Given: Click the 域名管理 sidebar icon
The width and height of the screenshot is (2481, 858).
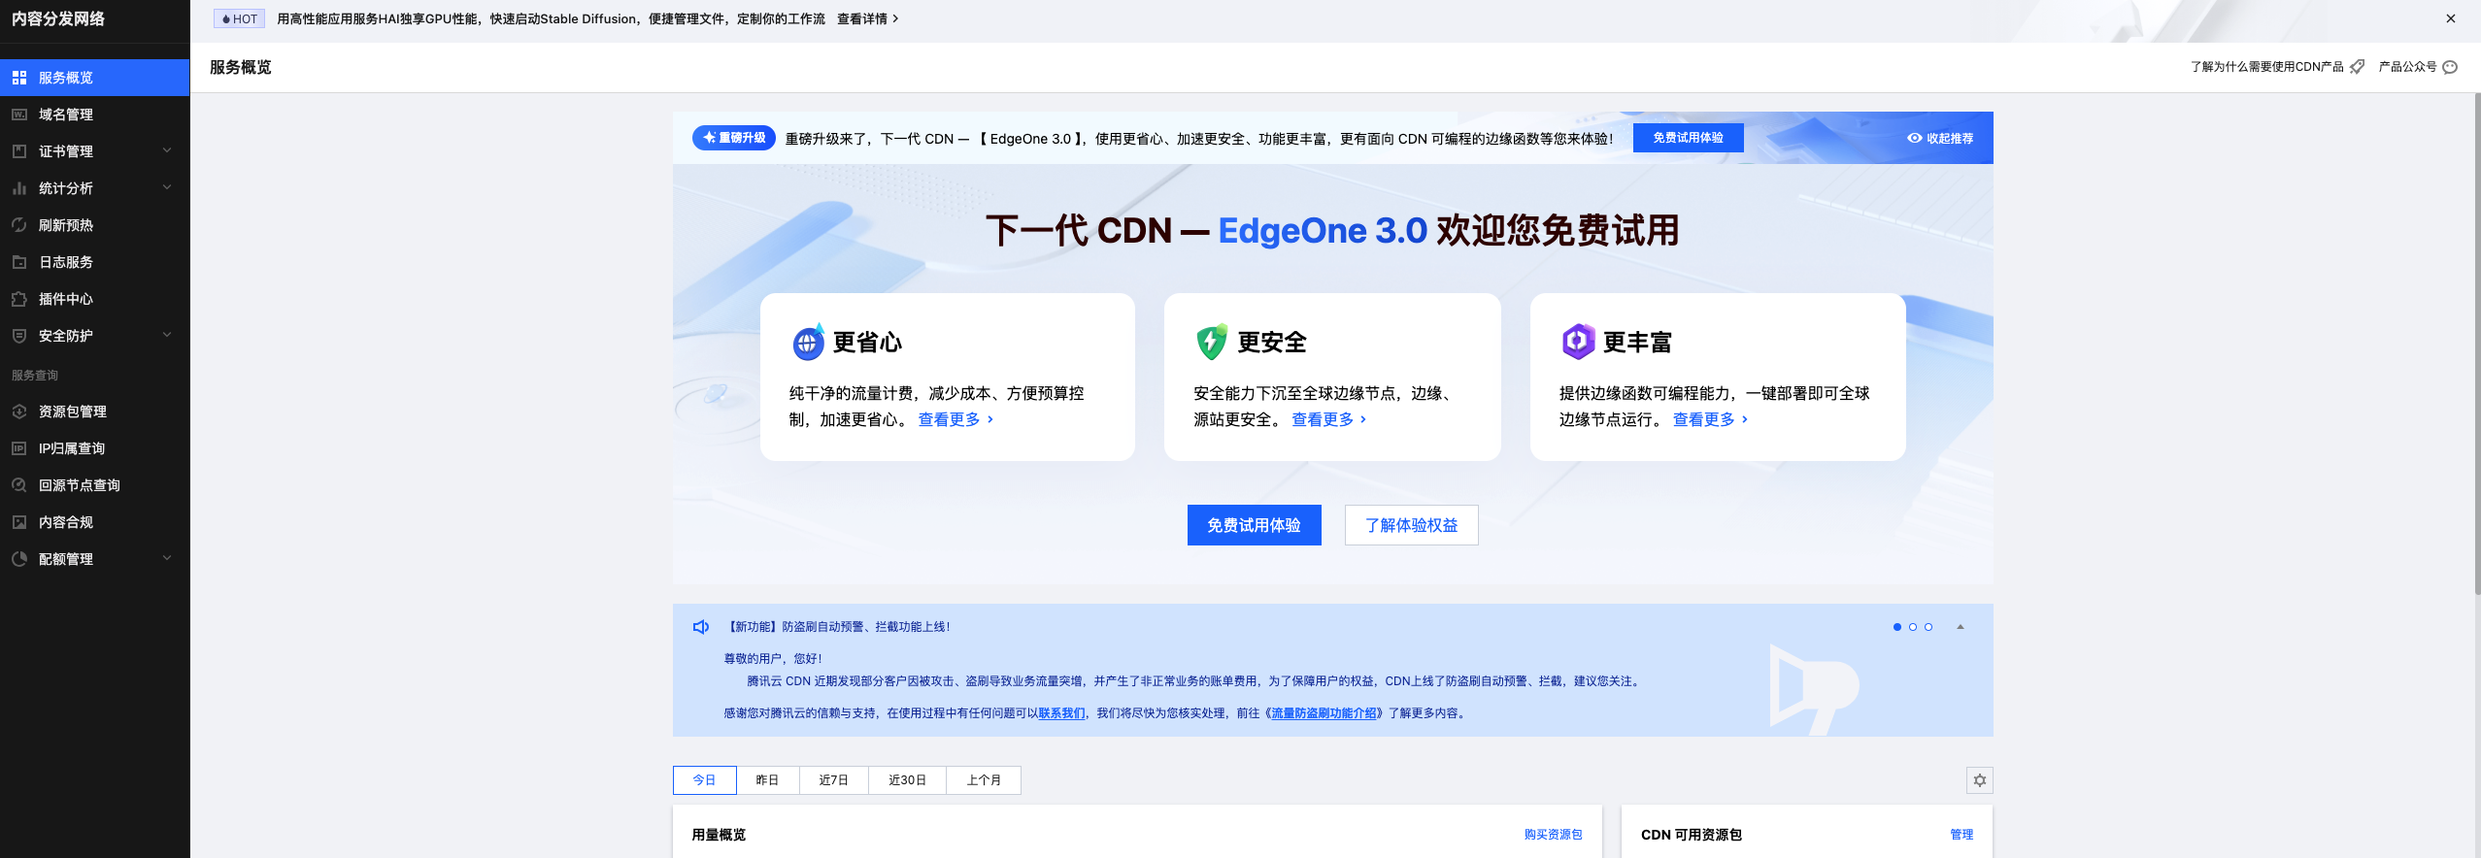Looking at the screenshot, I should point(19,115).
